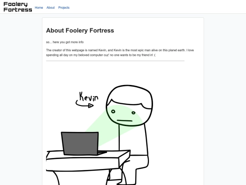This screenshot has width=246, height=185.
Task: Click the Foolery Fortress site logo
Action: [18, 7]
